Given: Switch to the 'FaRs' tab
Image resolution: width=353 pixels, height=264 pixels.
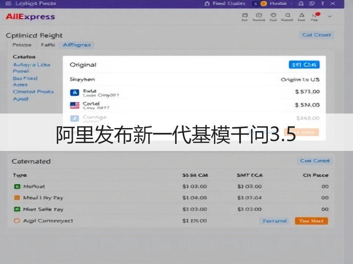Looking at the screenshot, I should (48, 45).
